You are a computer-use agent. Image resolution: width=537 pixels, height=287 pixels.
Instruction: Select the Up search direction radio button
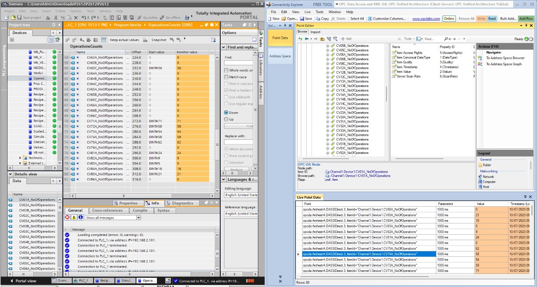click(x=226, y=119)
